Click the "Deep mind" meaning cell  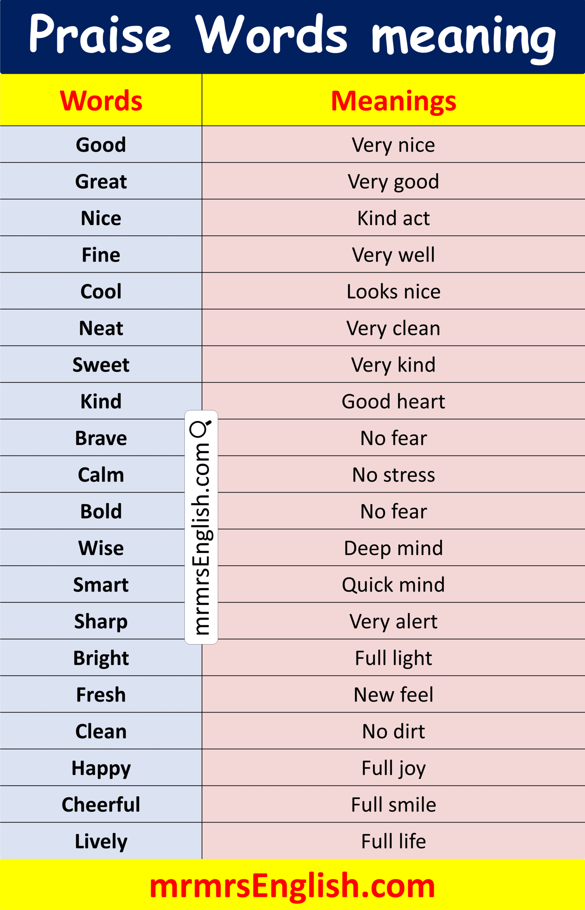[393, 548]
